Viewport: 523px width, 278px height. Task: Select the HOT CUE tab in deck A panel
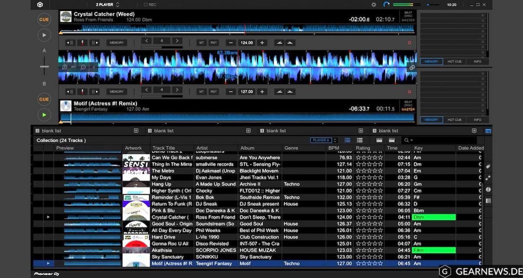click(x=454, y=62)
